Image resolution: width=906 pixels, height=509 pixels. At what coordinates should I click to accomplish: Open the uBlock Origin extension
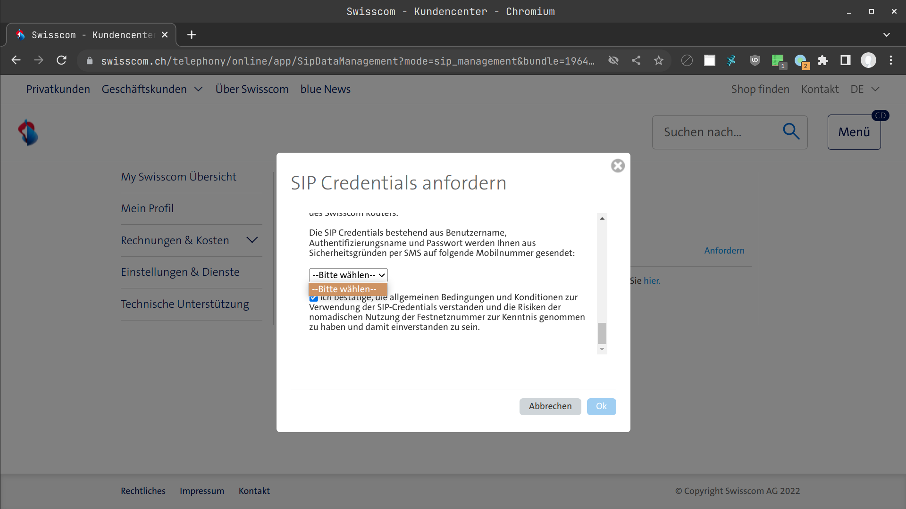click(x=755, y=60)
